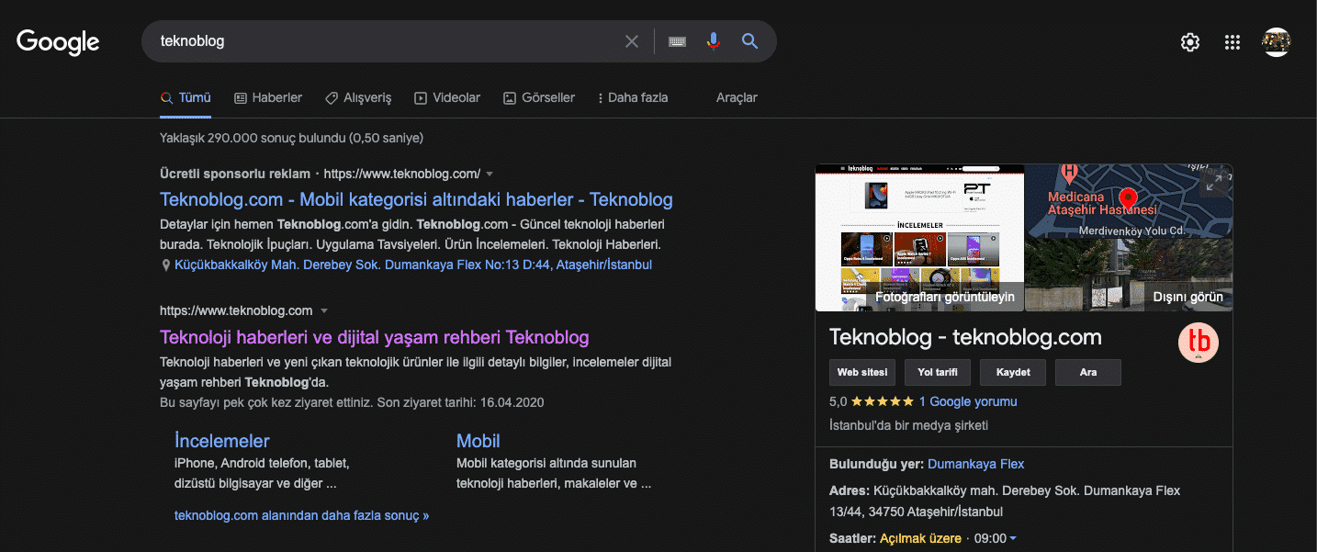Image resolution: width=1317 pixels, height=552 pixels.
Task: Open the on-screen keyboard icon
Action: 677,40
